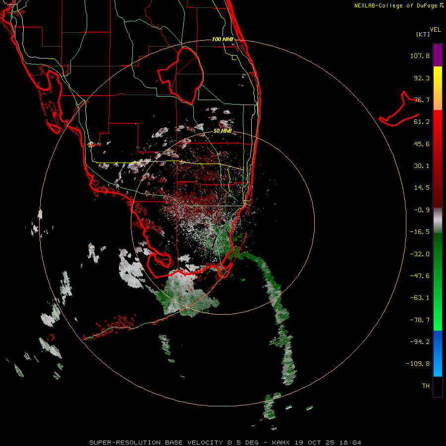Viewport: 446px width, 446px height.
Task: Click the -32.0 velocity scale value
Action: (420, 254)
